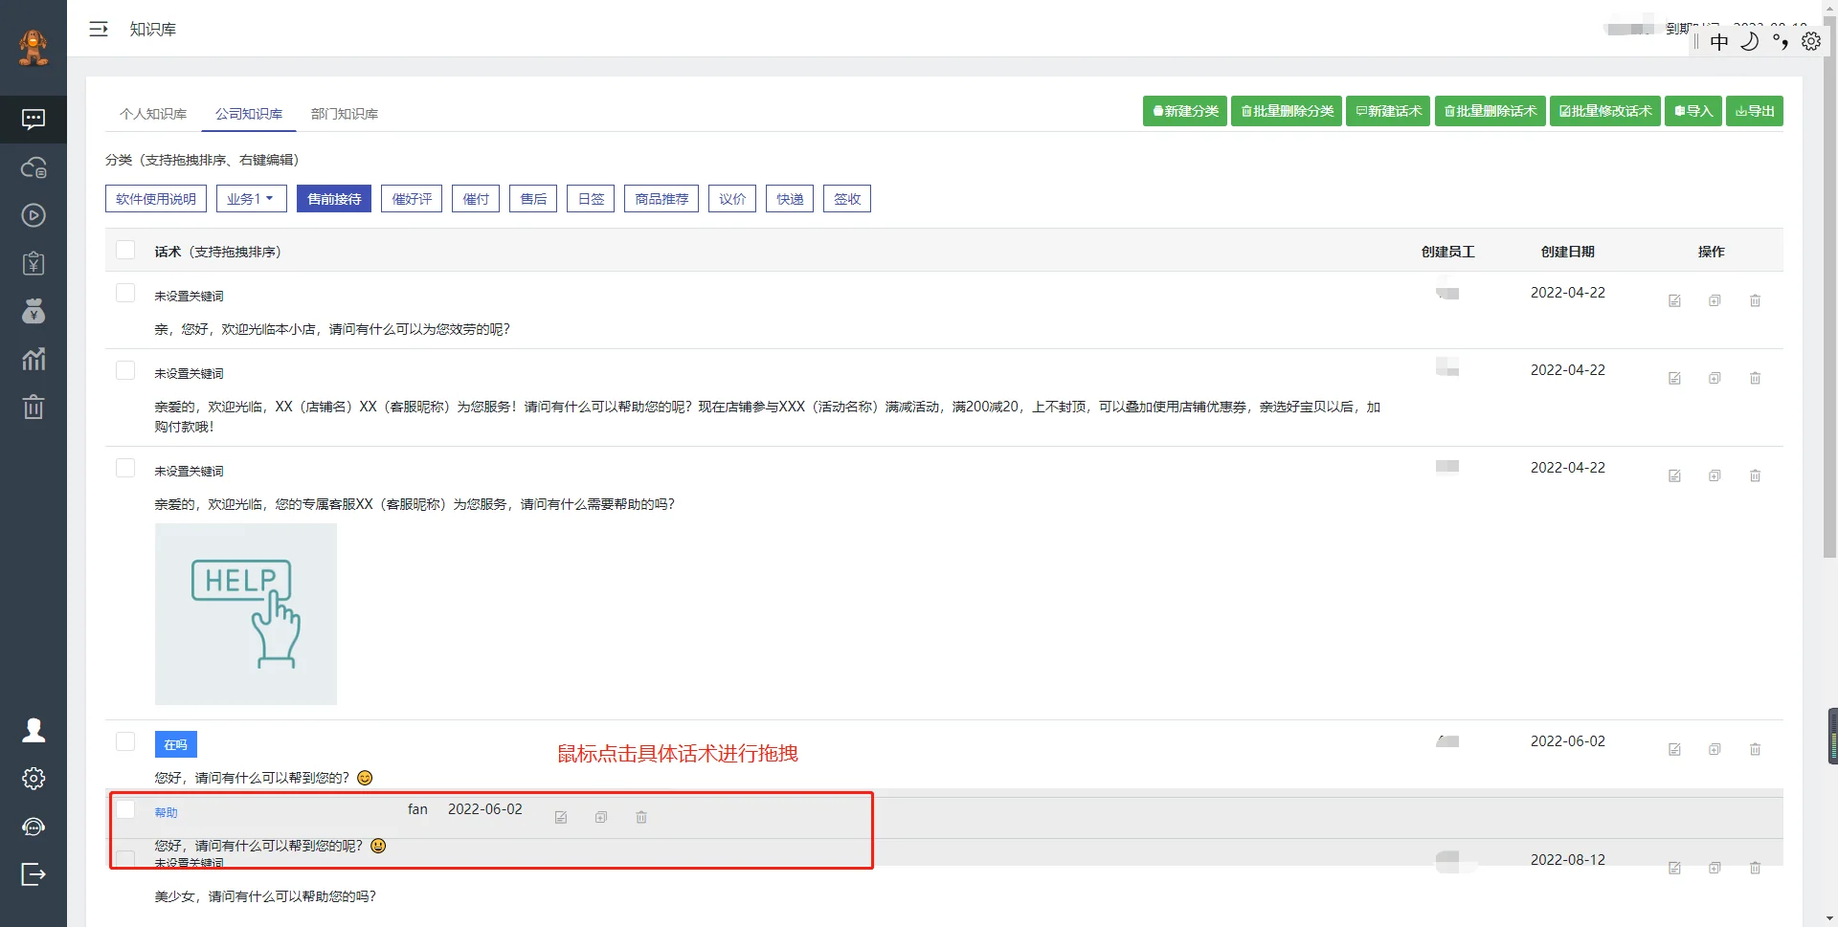Image resolution: width=1838 pixels, height=927 pixels.
Task: Select the 商品推荐 category
Action: point(661,199)
